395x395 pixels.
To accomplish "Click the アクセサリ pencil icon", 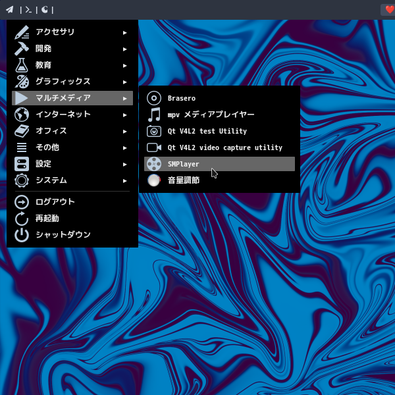I will pyautogui.click(x=22, y=32).
